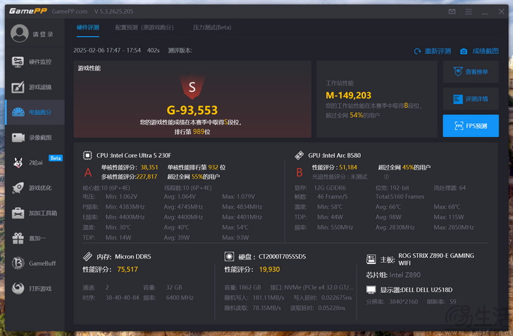This screenshot has height=336, width=513.
Task: Click the info icon beside 光追性能评分
Action: click(386, 177)
